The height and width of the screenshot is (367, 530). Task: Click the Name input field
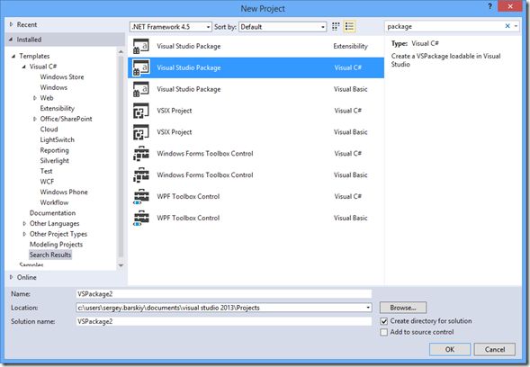coord(224,294)
